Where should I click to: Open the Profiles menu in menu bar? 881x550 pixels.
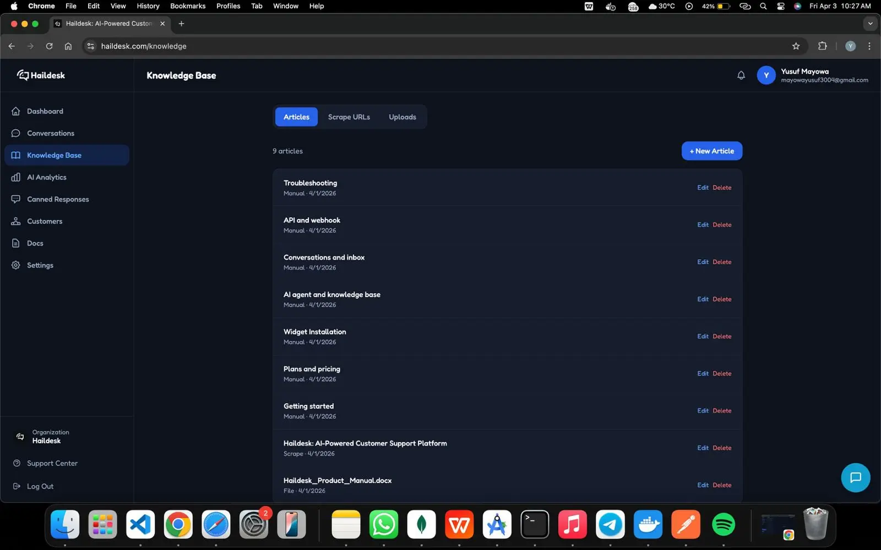(228, 6)
